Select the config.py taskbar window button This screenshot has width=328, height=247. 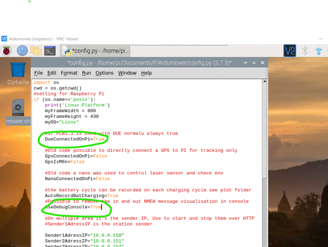[95, 51]
